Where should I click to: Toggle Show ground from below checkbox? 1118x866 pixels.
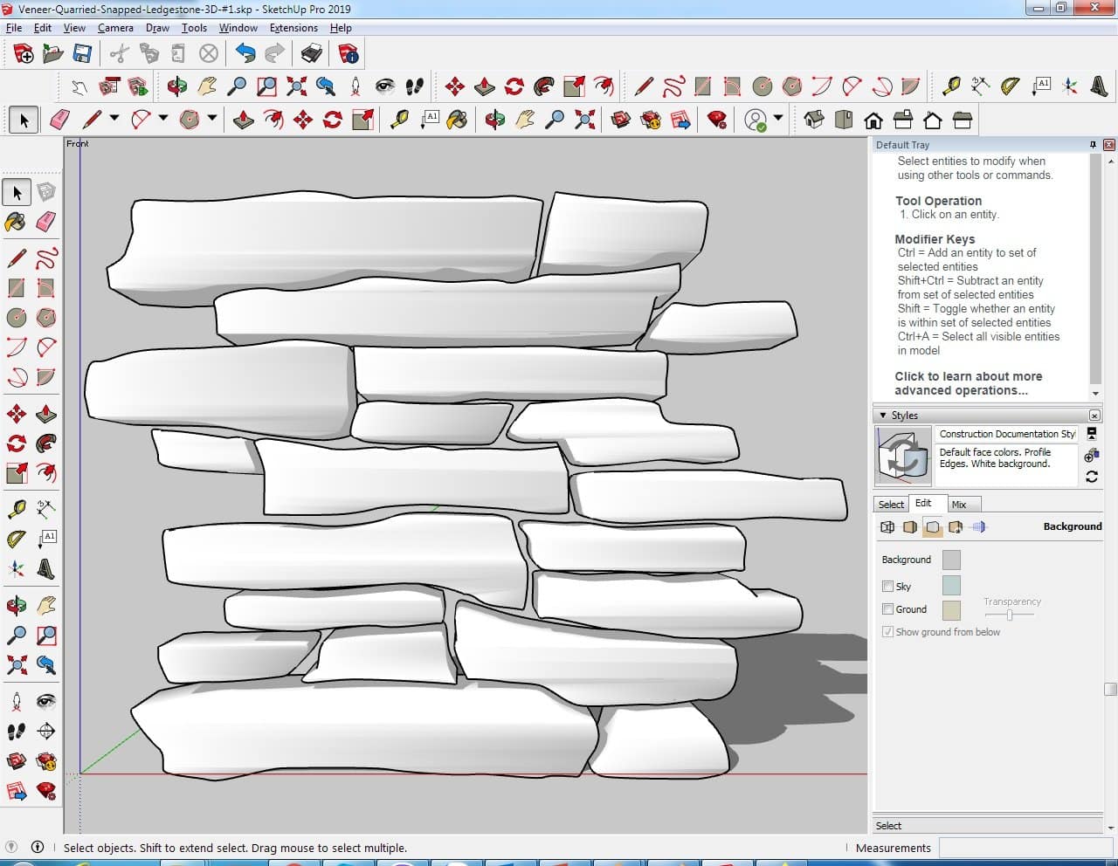(888, 632)
